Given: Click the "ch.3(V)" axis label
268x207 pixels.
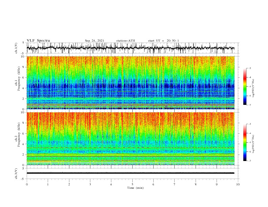Looking at the screenshot, I should pos(16,174).
